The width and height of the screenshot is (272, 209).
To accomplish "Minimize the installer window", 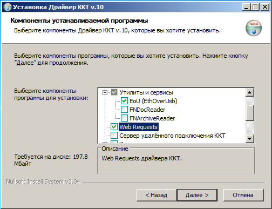I will pyautogui.click(x=246, y=7).
